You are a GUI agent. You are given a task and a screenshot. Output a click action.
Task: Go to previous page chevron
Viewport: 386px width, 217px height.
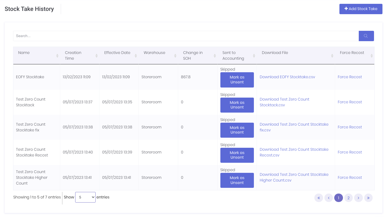click(x=329, y=198)
